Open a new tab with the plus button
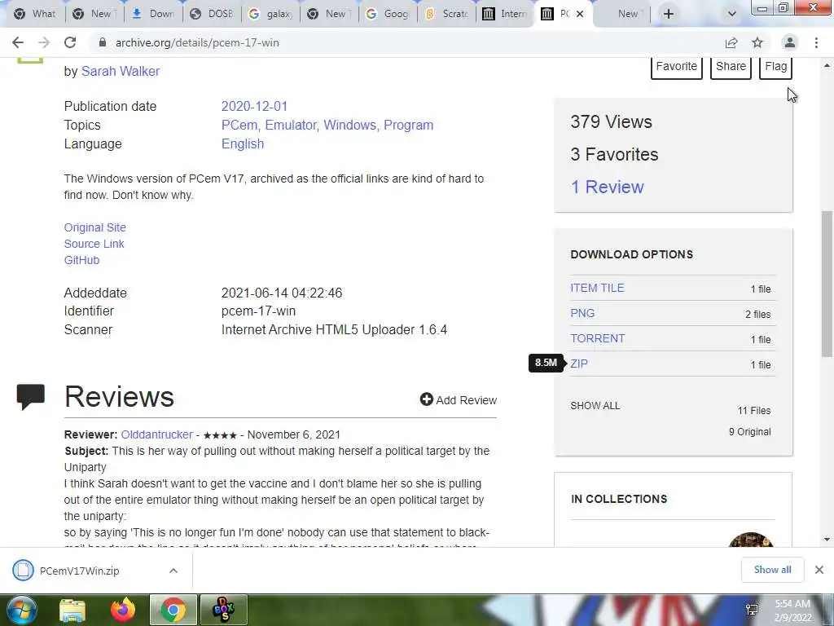Screen dimensions: 834x626 669,14
